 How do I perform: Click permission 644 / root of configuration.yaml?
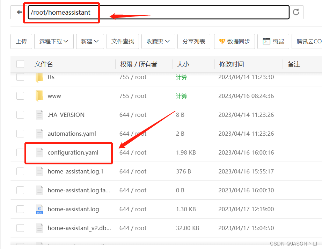point(133,152)
